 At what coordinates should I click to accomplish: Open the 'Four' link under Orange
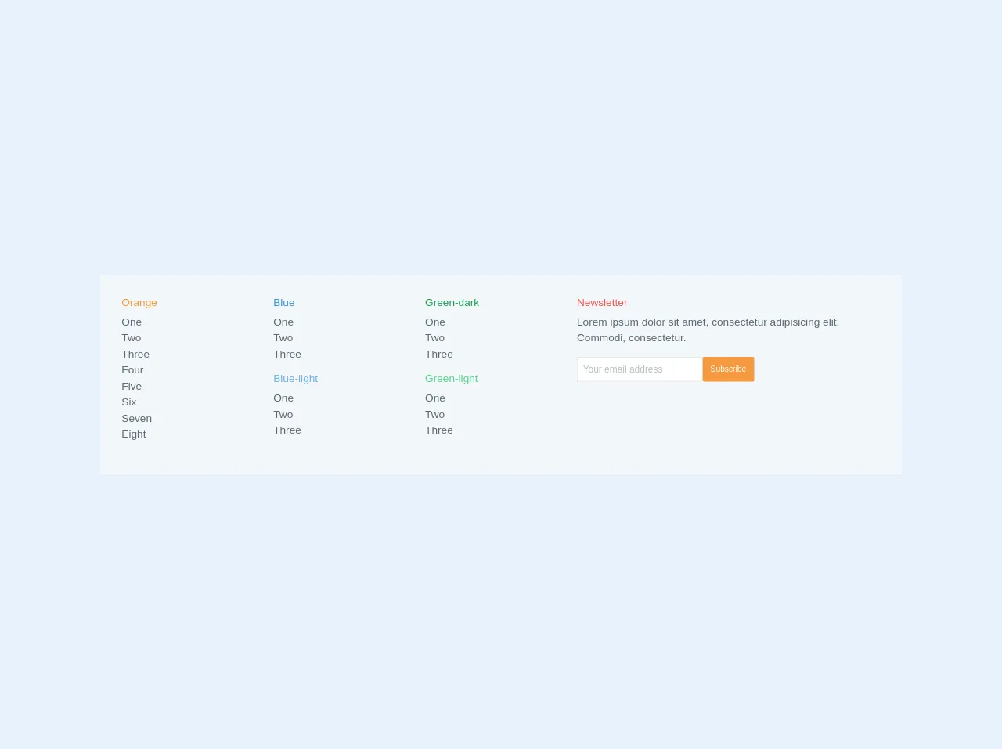tap(132, 370)
